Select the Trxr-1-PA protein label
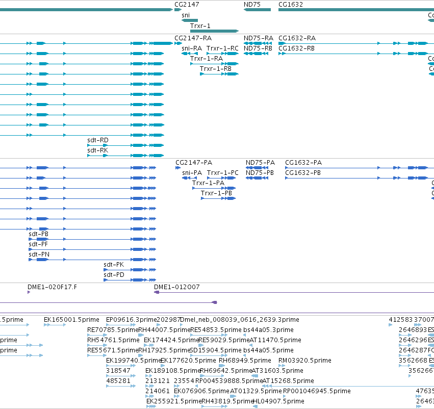The height and width of the screenshot is (409, 434). pyautogui.click(x=208, y=183)
